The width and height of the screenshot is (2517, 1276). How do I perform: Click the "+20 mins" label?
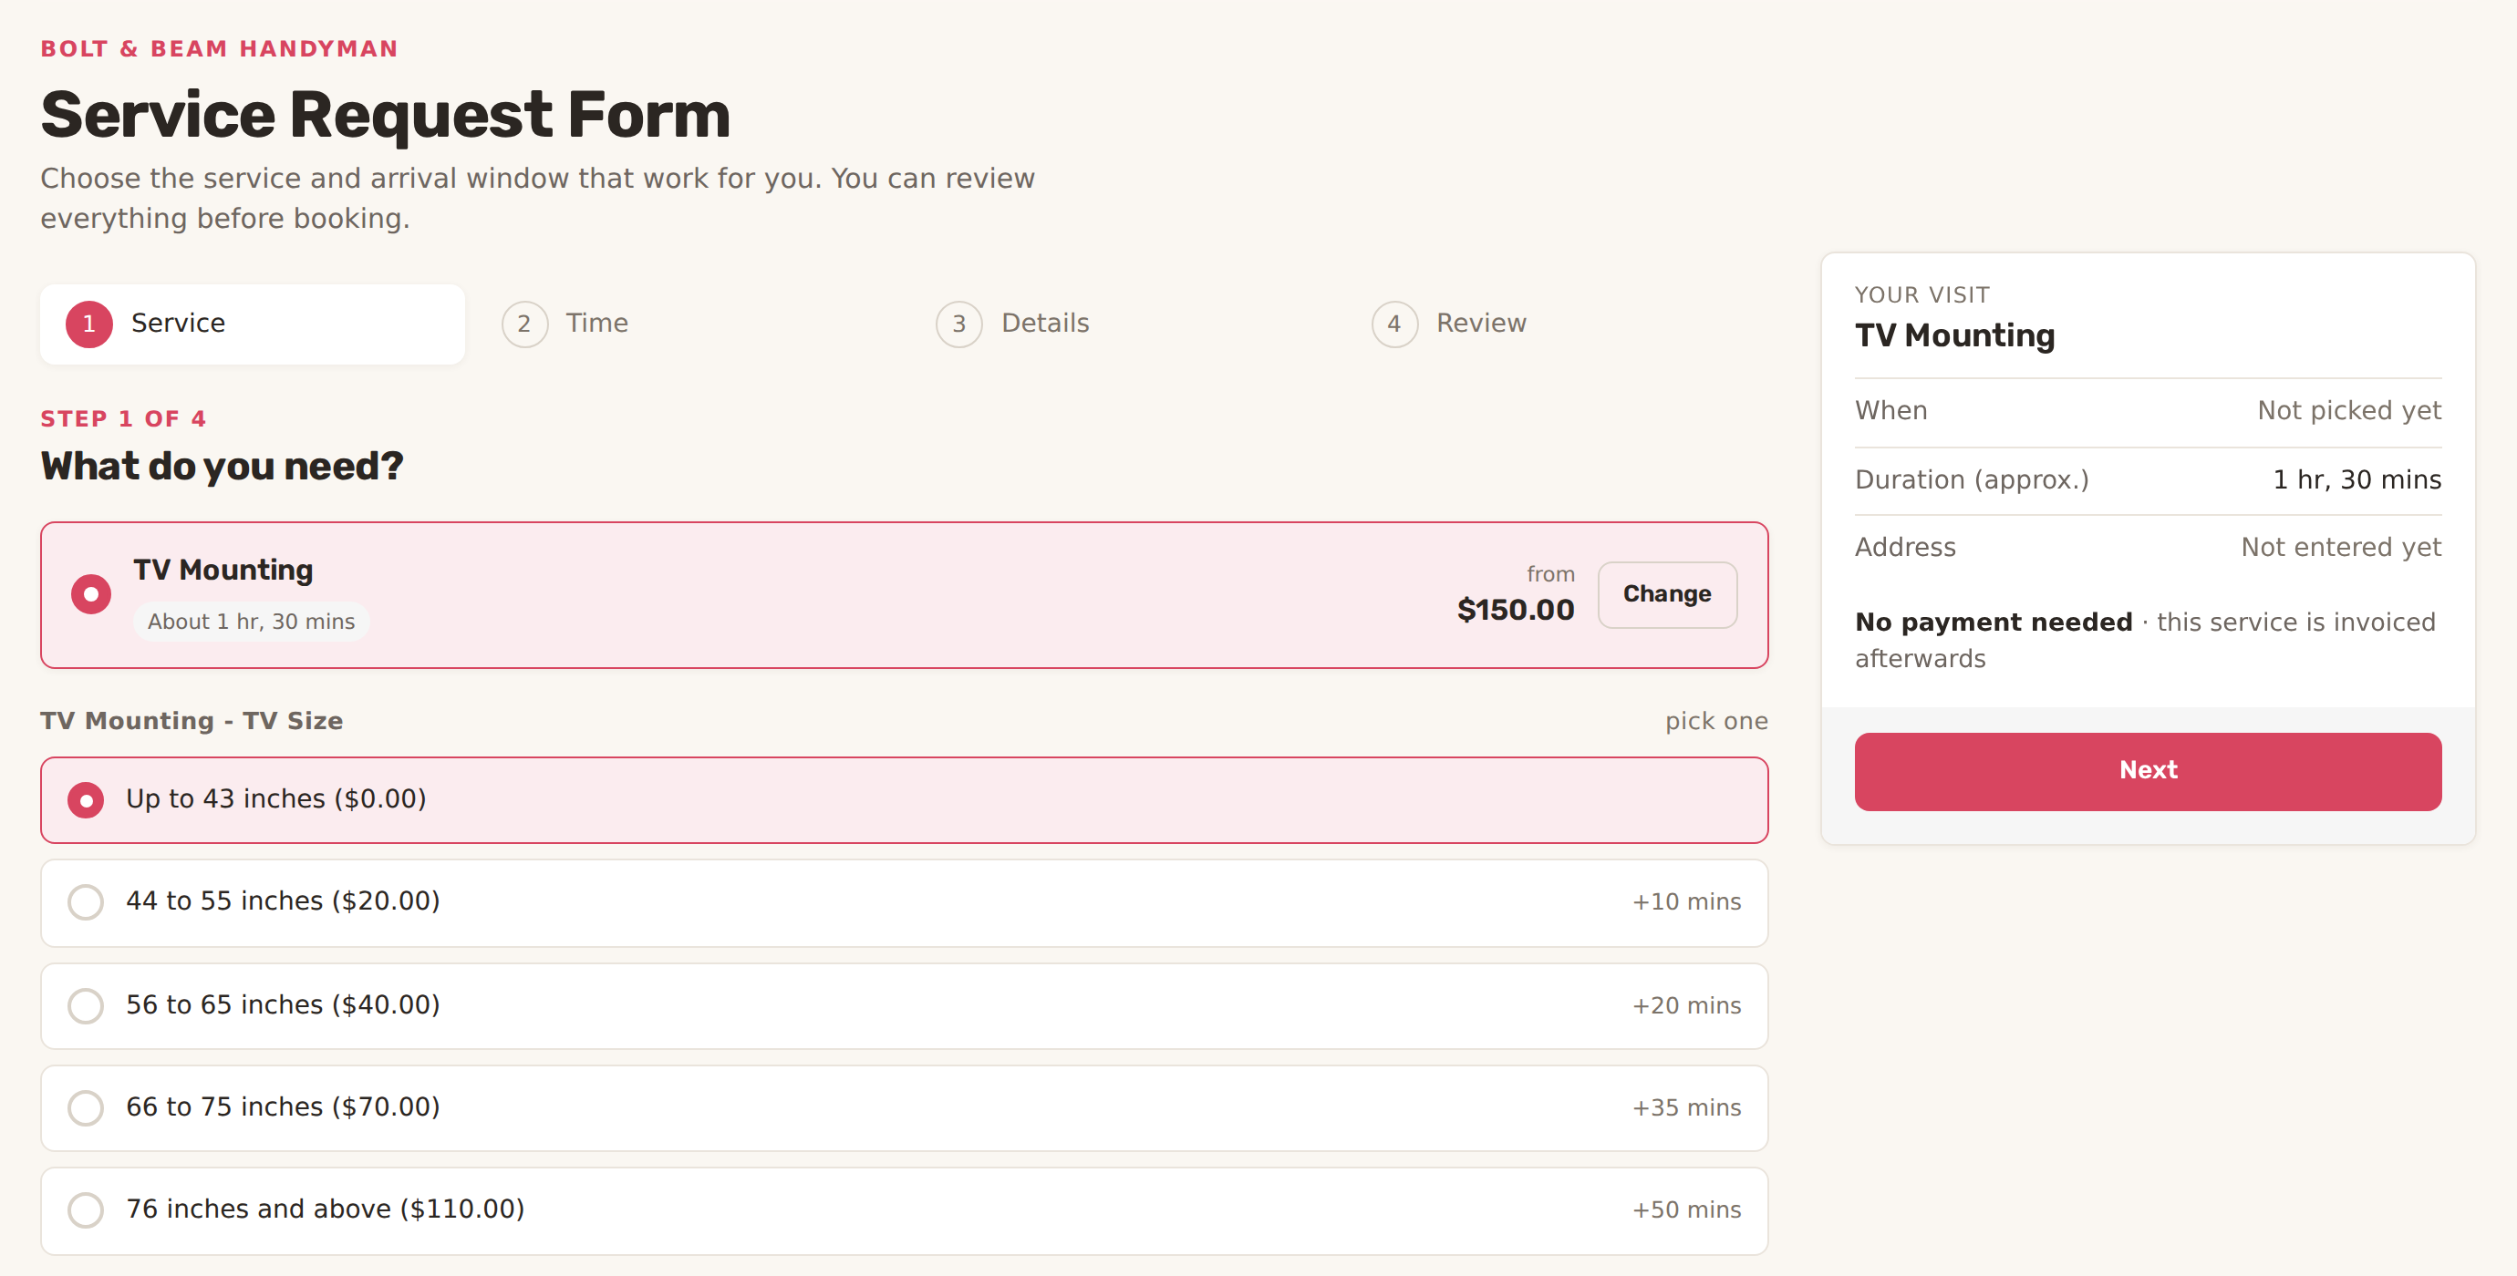1686,1005
